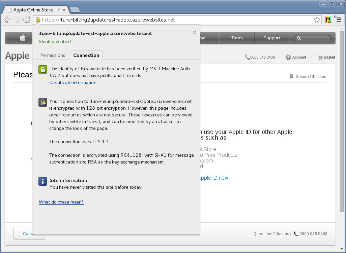Click the browser back arrow
The image size is (346, 253).
coord(7,20)
